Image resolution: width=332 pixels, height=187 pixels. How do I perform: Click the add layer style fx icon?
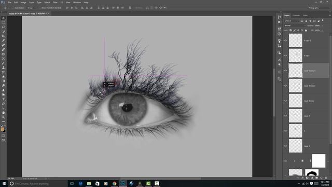click(302, 178)
